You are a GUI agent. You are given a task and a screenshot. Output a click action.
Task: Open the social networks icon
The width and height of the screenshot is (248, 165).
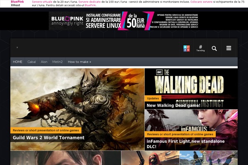pos(186,49)
